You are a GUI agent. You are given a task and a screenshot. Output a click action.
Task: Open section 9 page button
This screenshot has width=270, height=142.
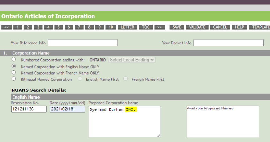pos(100,27)
